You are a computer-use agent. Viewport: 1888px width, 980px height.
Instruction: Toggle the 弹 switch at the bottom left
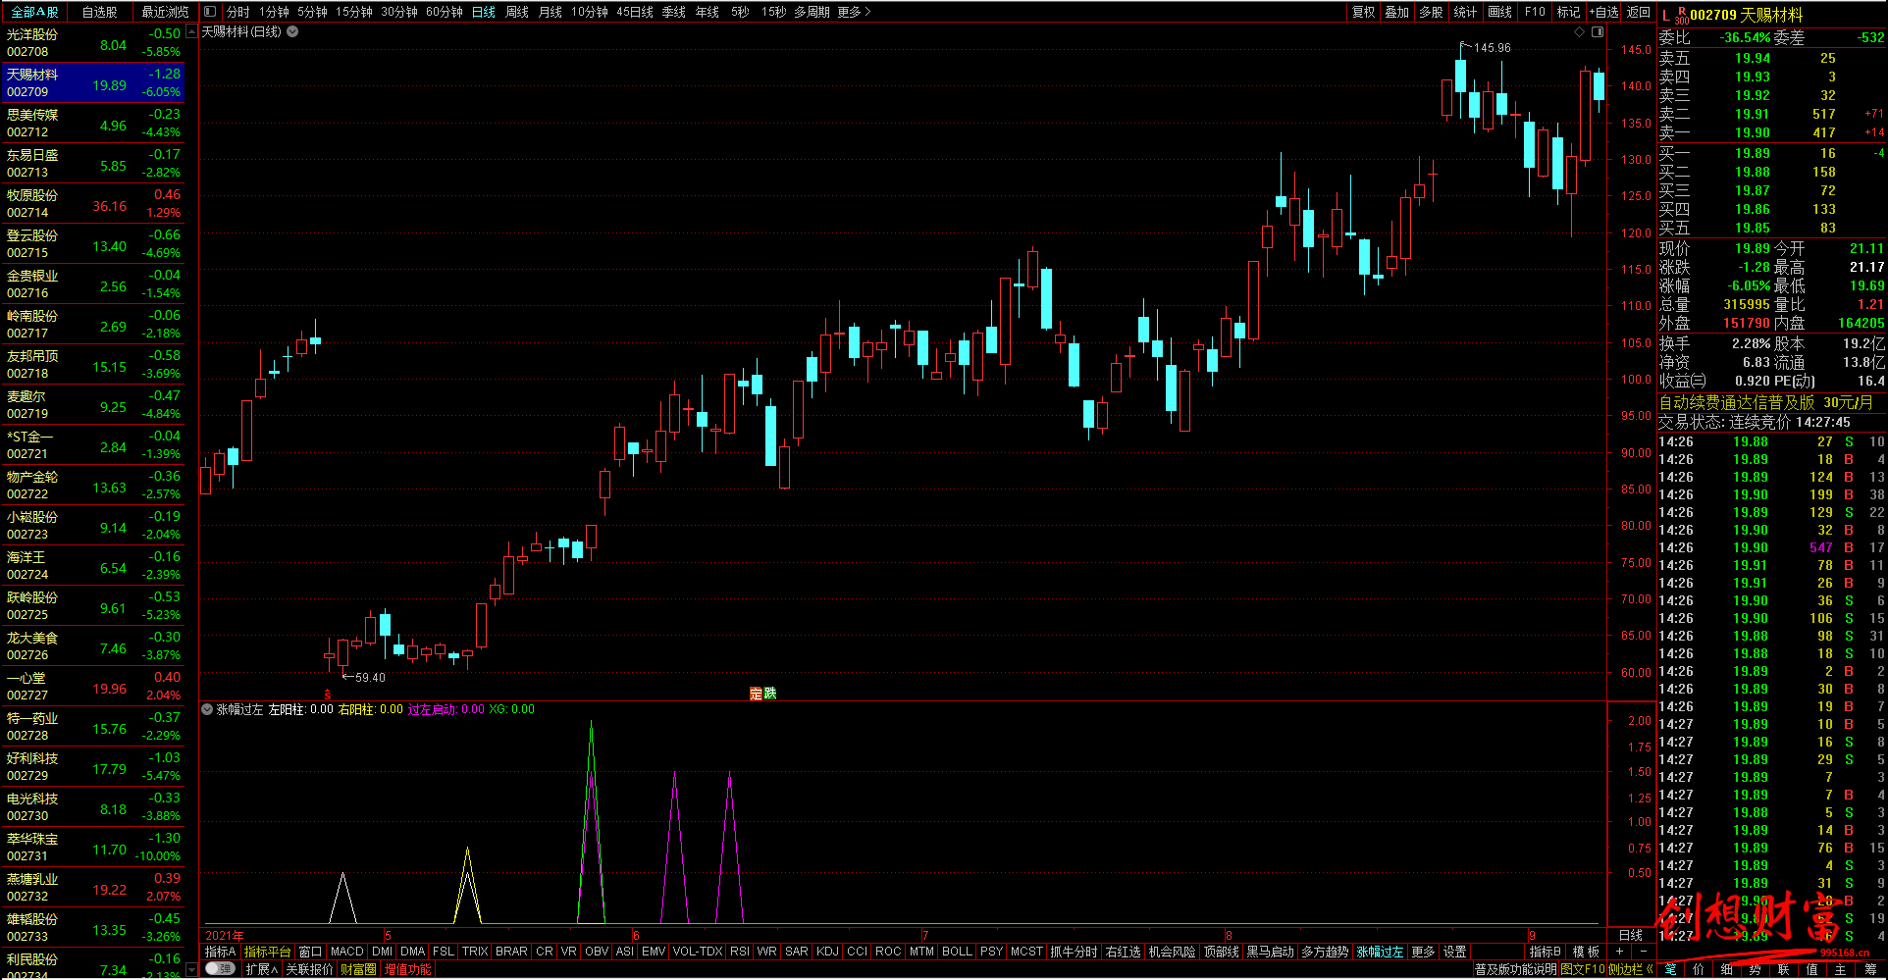click(220, 969)
